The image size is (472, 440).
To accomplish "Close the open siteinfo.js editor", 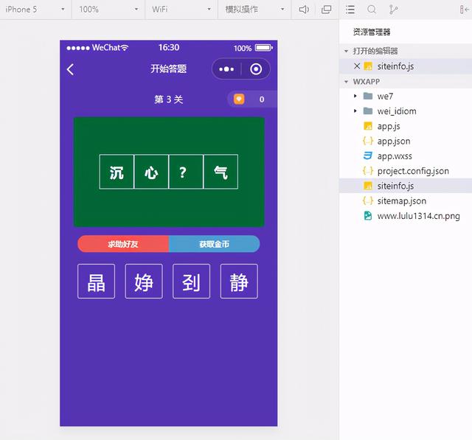I will [357, 66].
